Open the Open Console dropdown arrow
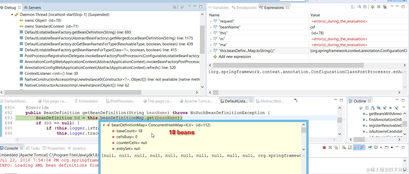 (392, 147)
